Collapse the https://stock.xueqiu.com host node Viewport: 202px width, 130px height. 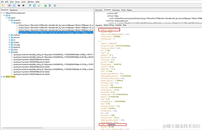point(2,13)
